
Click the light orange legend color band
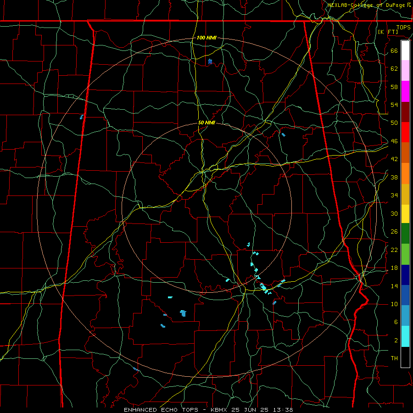pyautogui.click(x=405, y=173)
